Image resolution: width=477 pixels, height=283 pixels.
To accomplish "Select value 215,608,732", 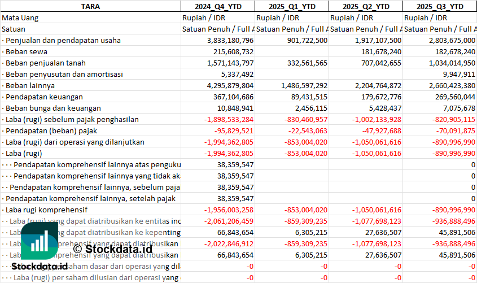I will coord(233,52).
